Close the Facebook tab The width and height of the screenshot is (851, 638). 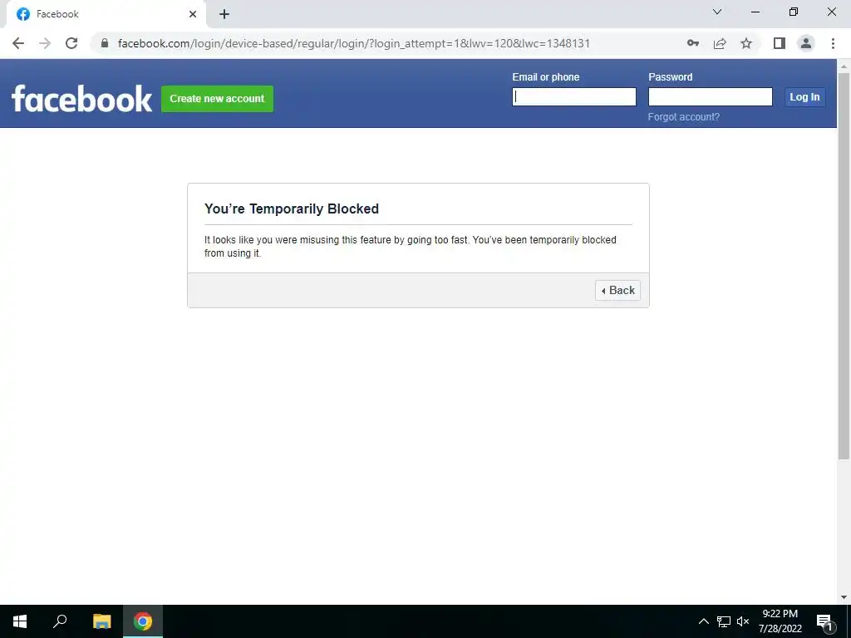[193, 14]
